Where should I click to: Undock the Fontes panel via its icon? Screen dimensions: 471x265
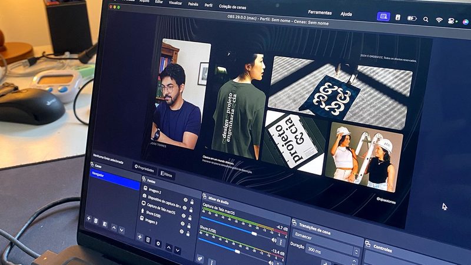[144, 179]
